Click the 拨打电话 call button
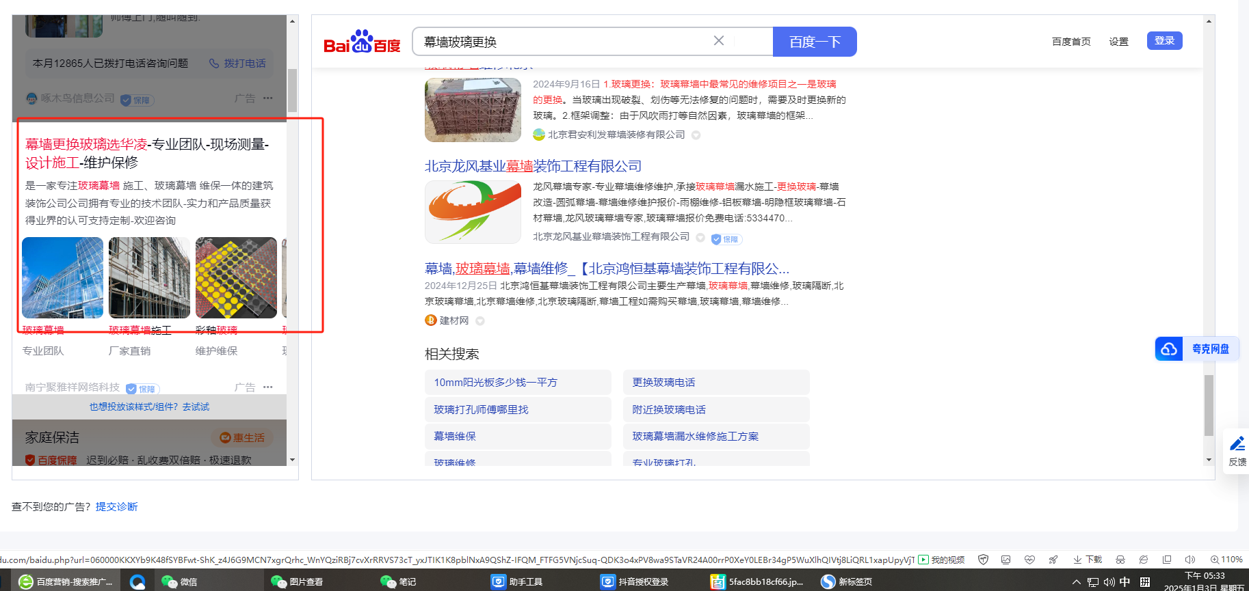The height and width of the screenshot is (591, 1249). [237, 64]
